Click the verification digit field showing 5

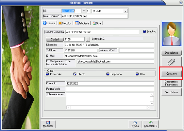[x=88, y=11]
